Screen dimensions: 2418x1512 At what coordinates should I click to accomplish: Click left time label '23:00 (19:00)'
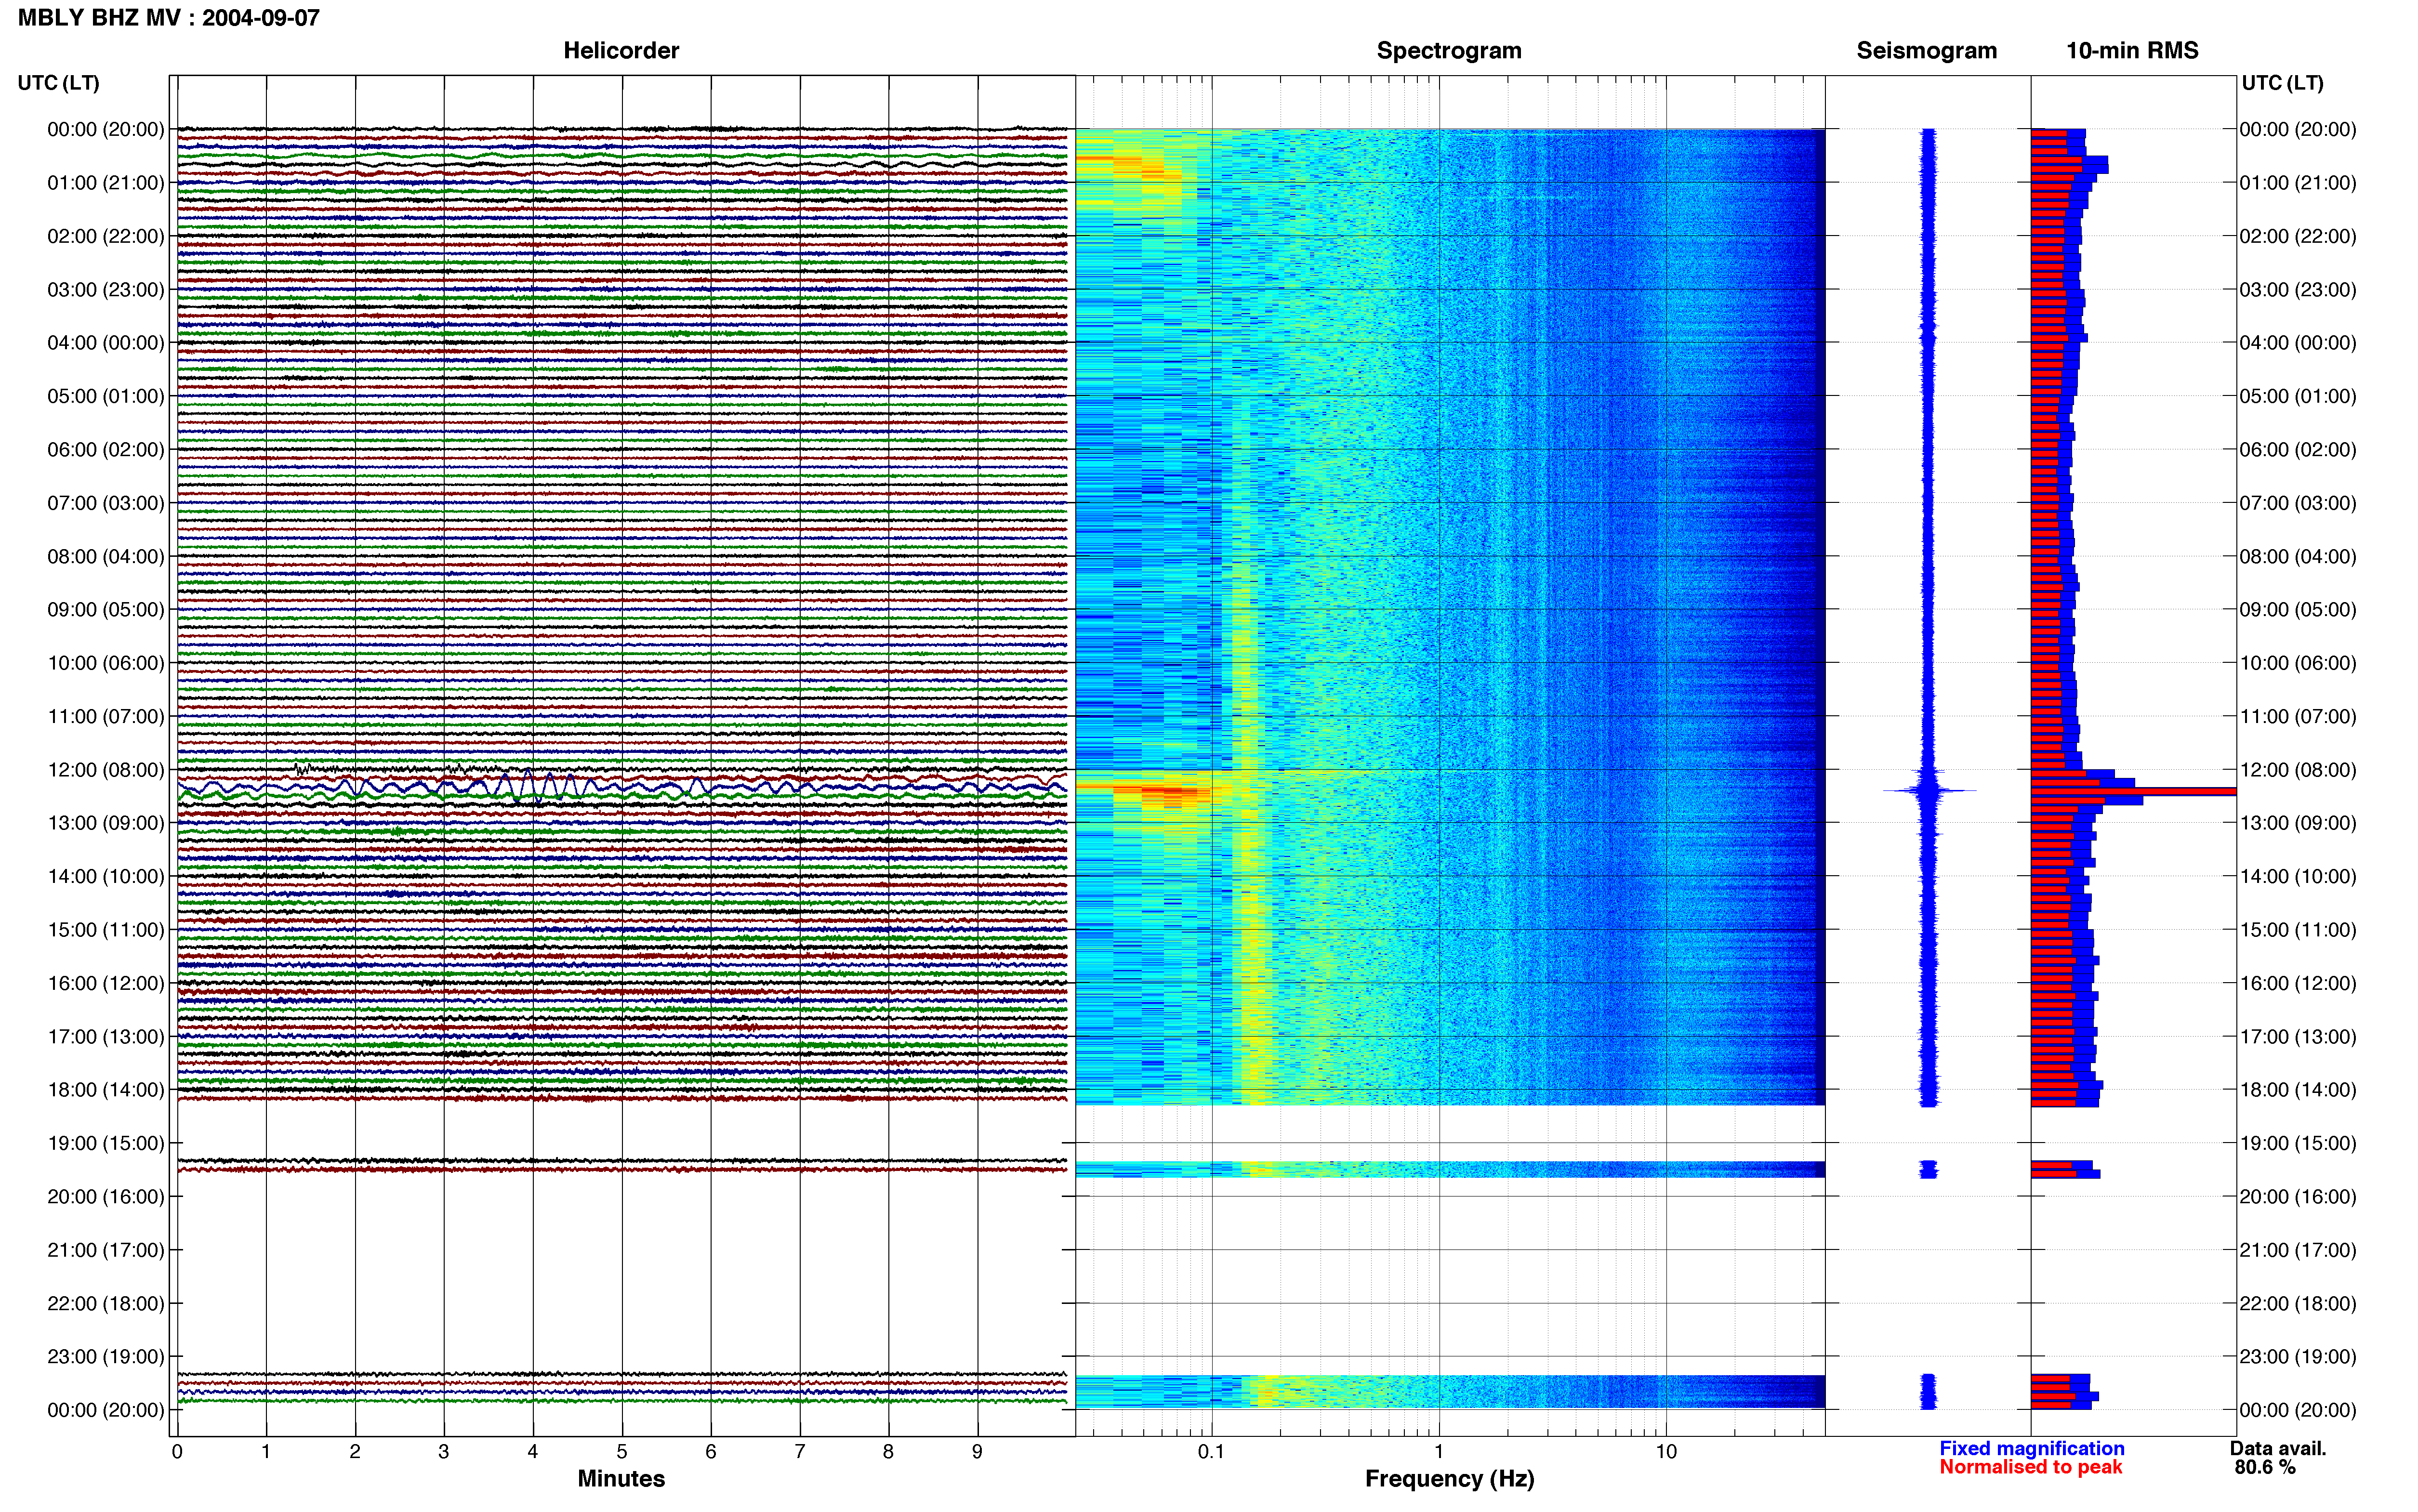pos(105,1357)
